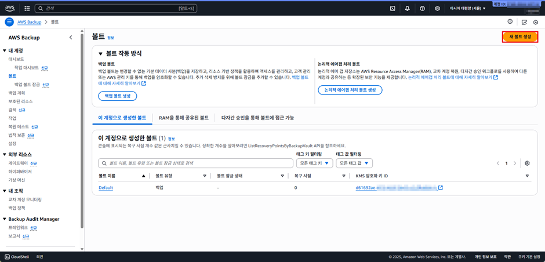The height and width of the screenshot is (262, 545).
Task: Select 백업 계획 in the sidebar
Action: point(16,93)
